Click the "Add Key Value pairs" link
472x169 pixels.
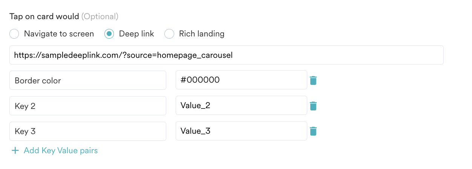point(60,151)
